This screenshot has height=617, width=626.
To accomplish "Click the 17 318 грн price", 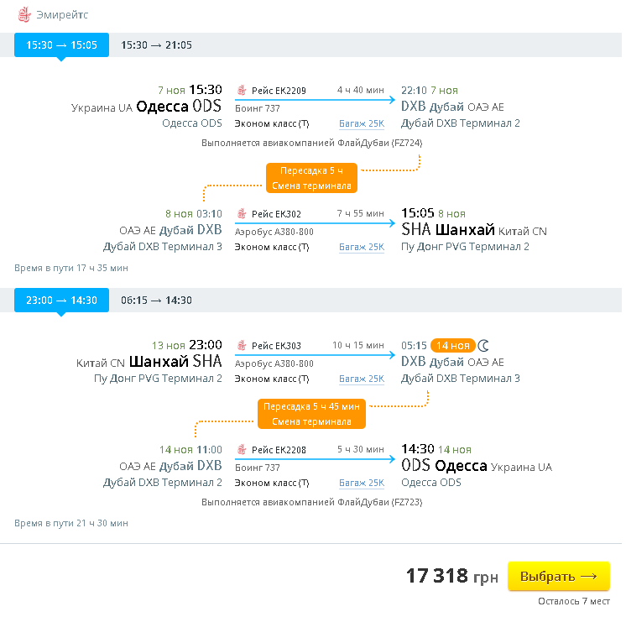I will coord(451,577).
